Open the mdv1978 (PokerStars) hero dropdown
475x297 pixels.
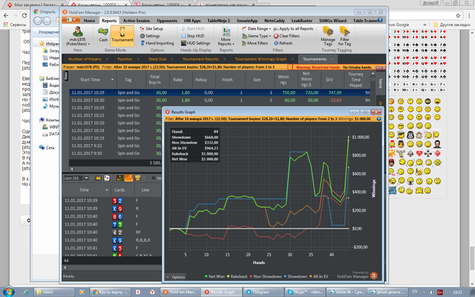pos(78,37)
